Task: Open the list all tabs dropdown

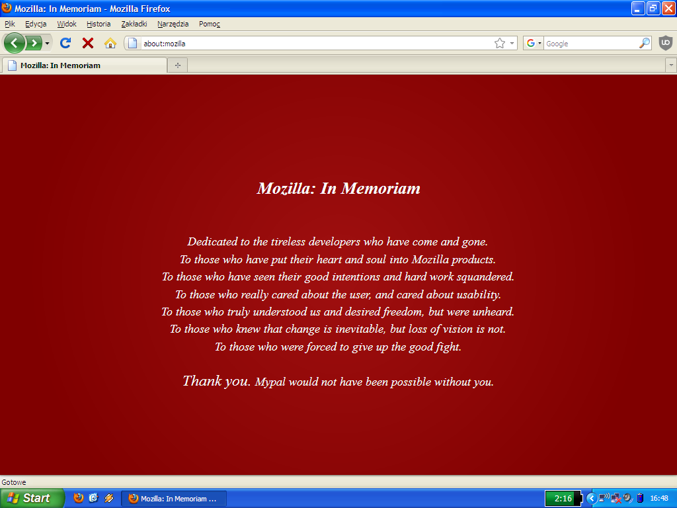Action: click(x=670, y=65)
